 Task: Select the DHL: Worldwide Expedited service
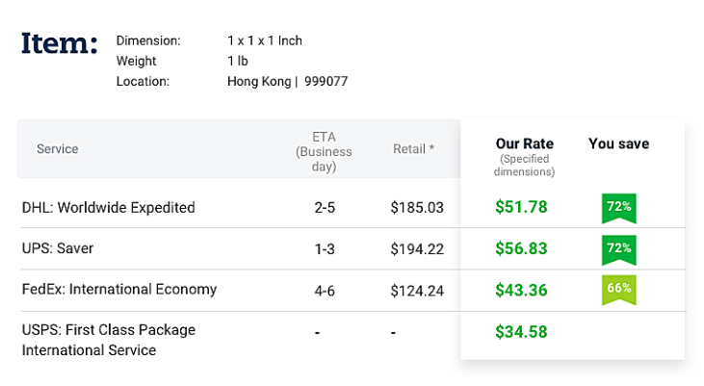pos(109,207)
